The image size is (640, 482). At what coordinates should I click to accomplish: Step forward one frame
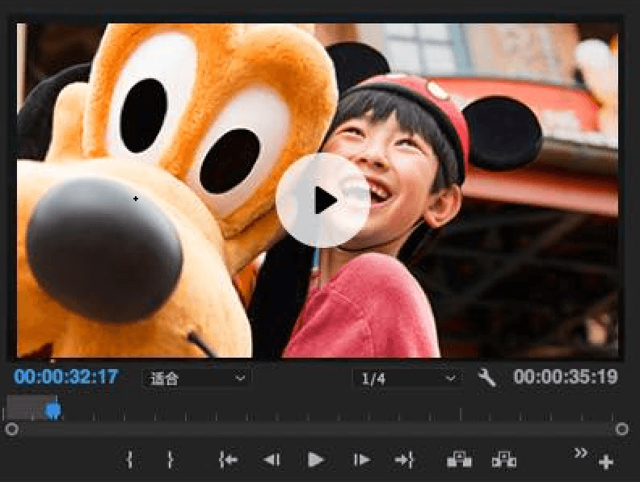(362, 460)
